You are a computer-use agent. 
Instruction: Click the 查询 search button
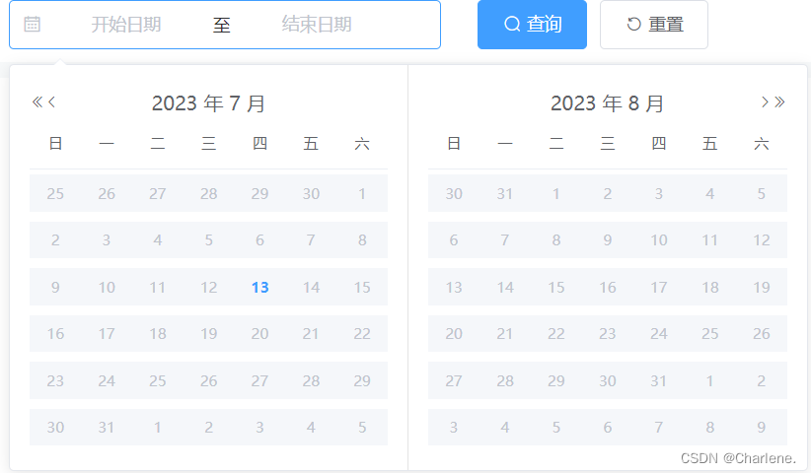[532, 25]
